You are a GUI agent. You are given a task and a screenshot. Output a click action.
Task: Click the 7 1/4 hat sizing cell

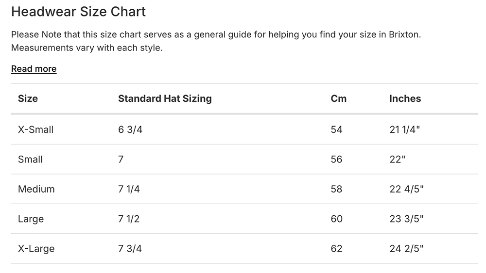[x=129, y=189]
